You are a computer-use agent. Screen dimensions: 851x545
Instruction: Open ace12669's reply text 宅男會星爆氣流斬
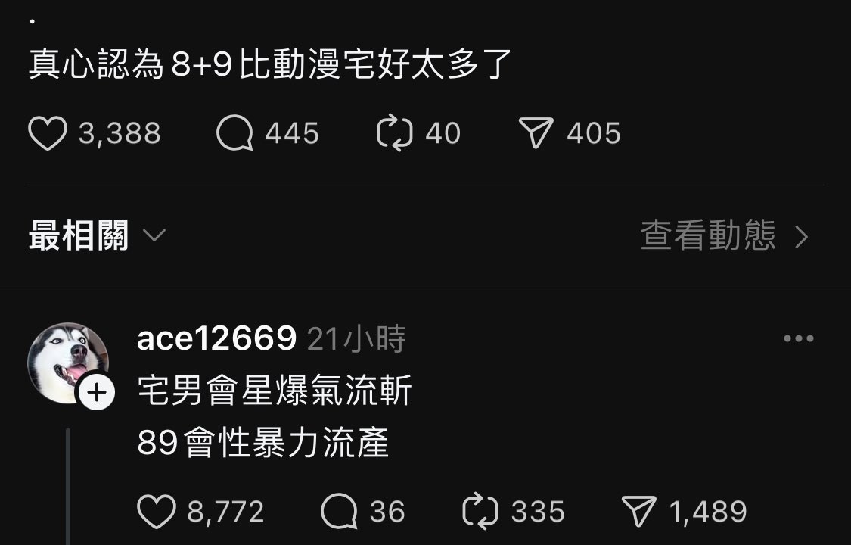(274, 390)
